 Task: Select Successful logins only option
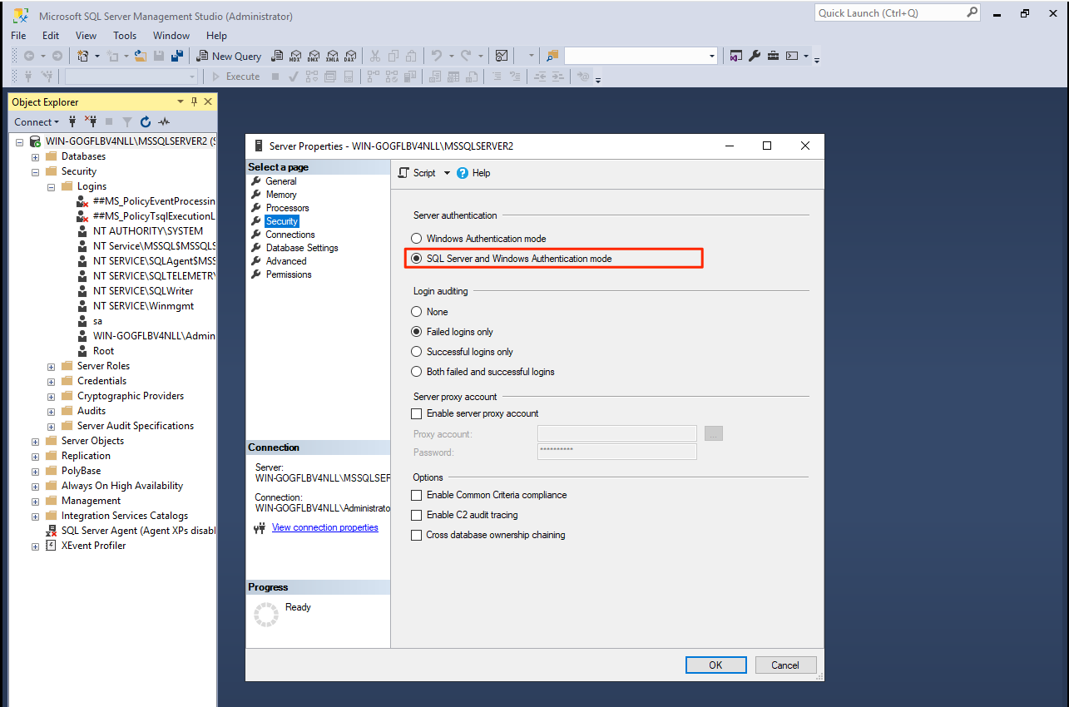click(417, 352)
